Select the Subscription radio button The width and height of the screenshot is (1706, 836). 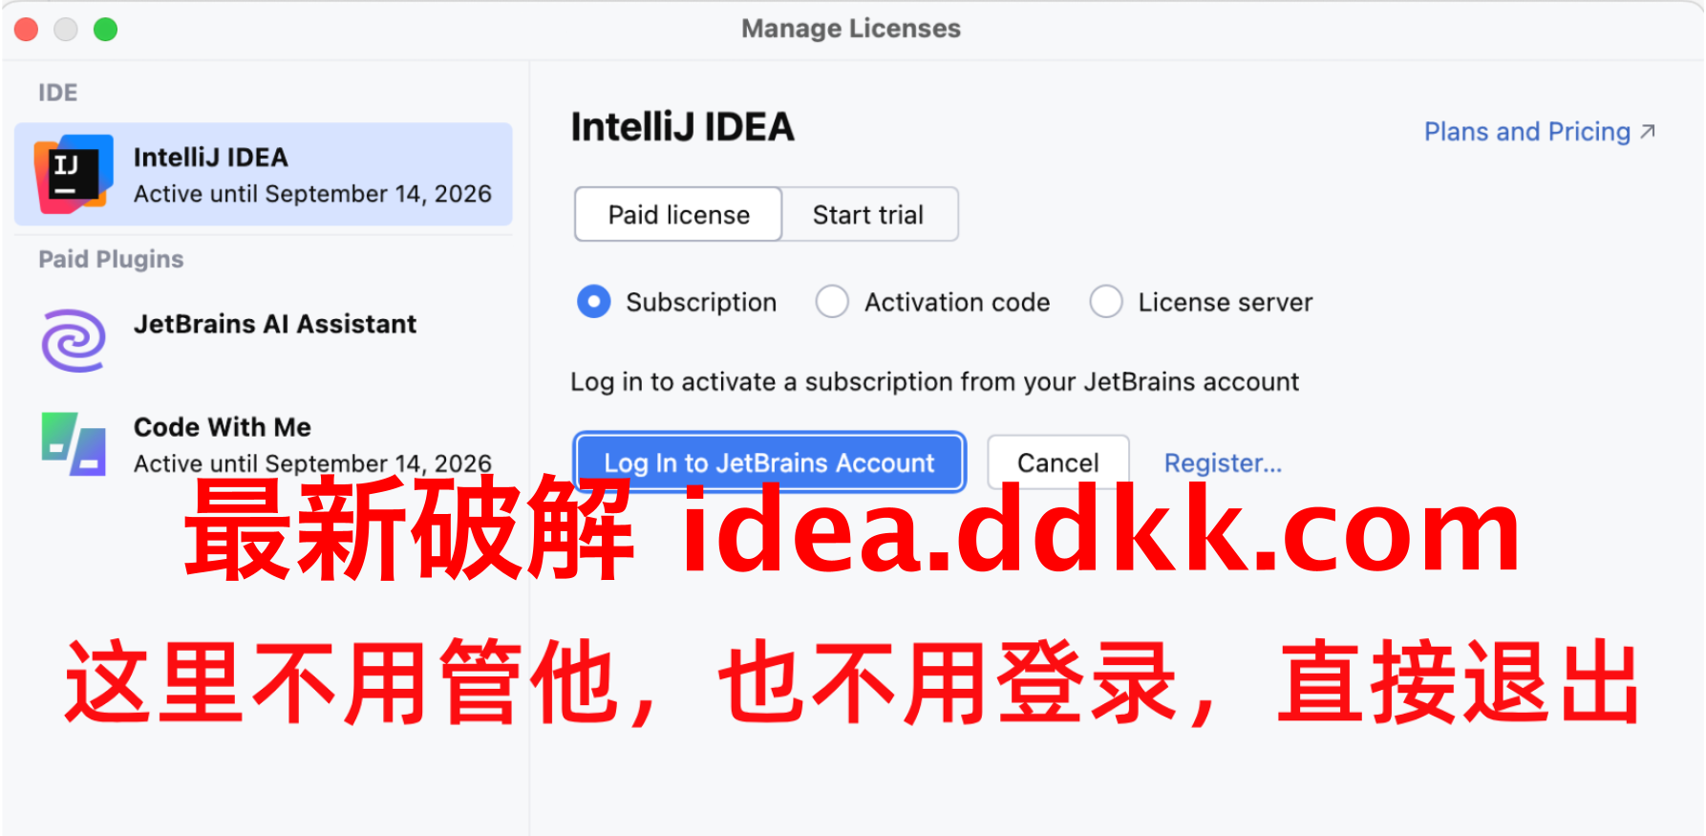pyautogui.click(x=594, y=302)
